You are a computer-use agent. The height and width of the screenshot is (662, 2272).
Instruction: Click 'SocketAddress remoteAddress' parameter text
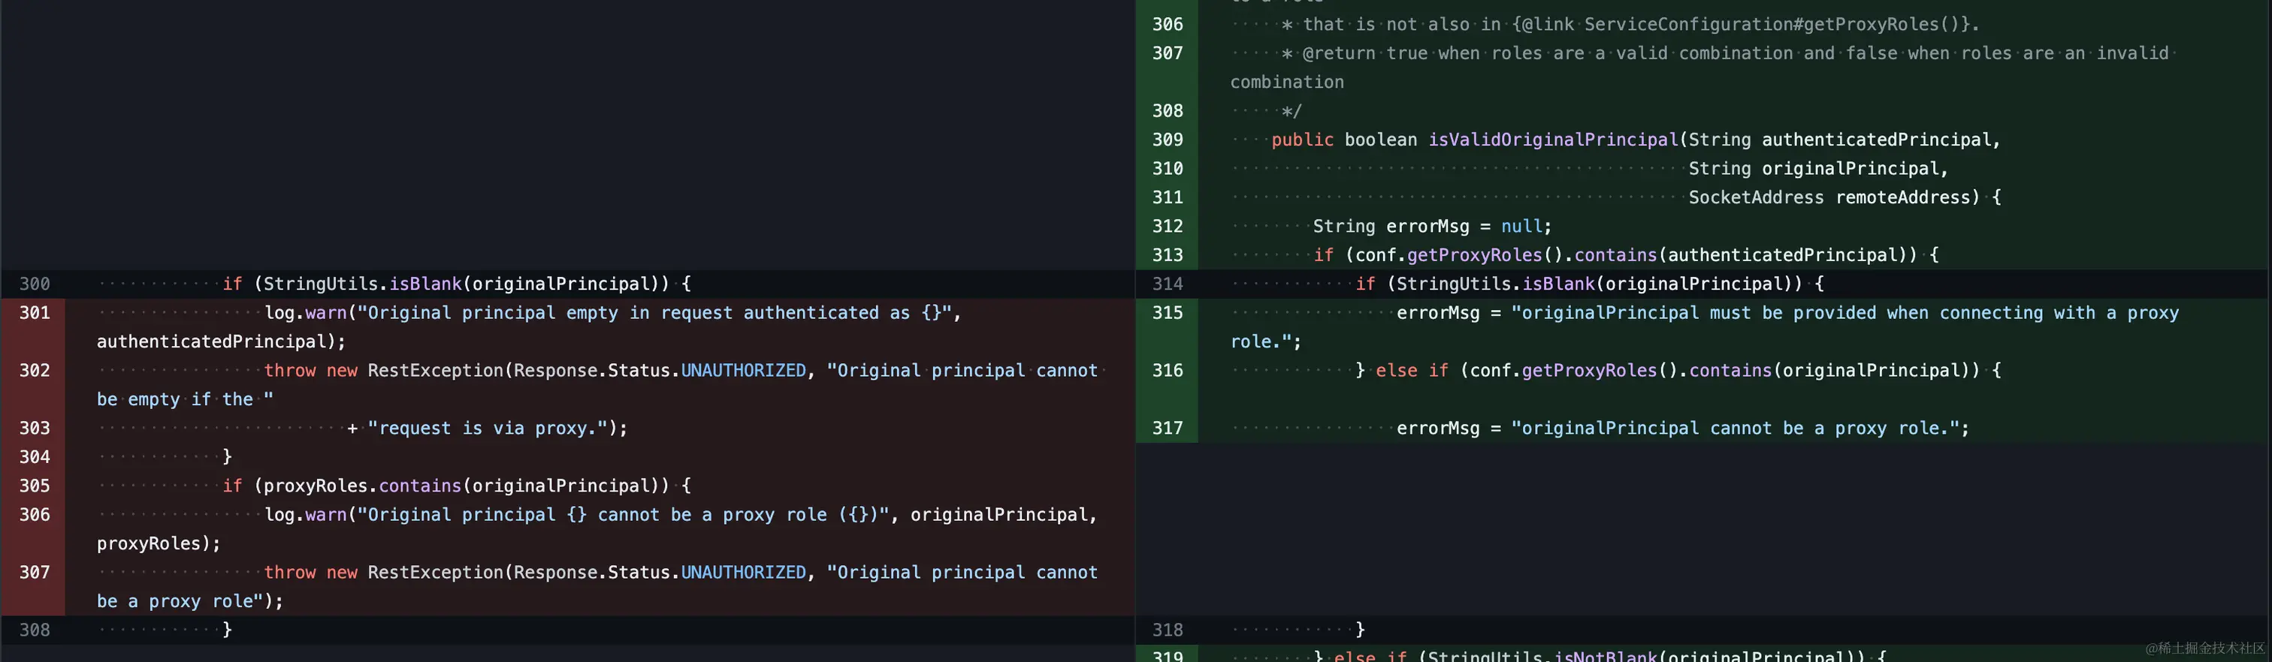click(1829, 197)
